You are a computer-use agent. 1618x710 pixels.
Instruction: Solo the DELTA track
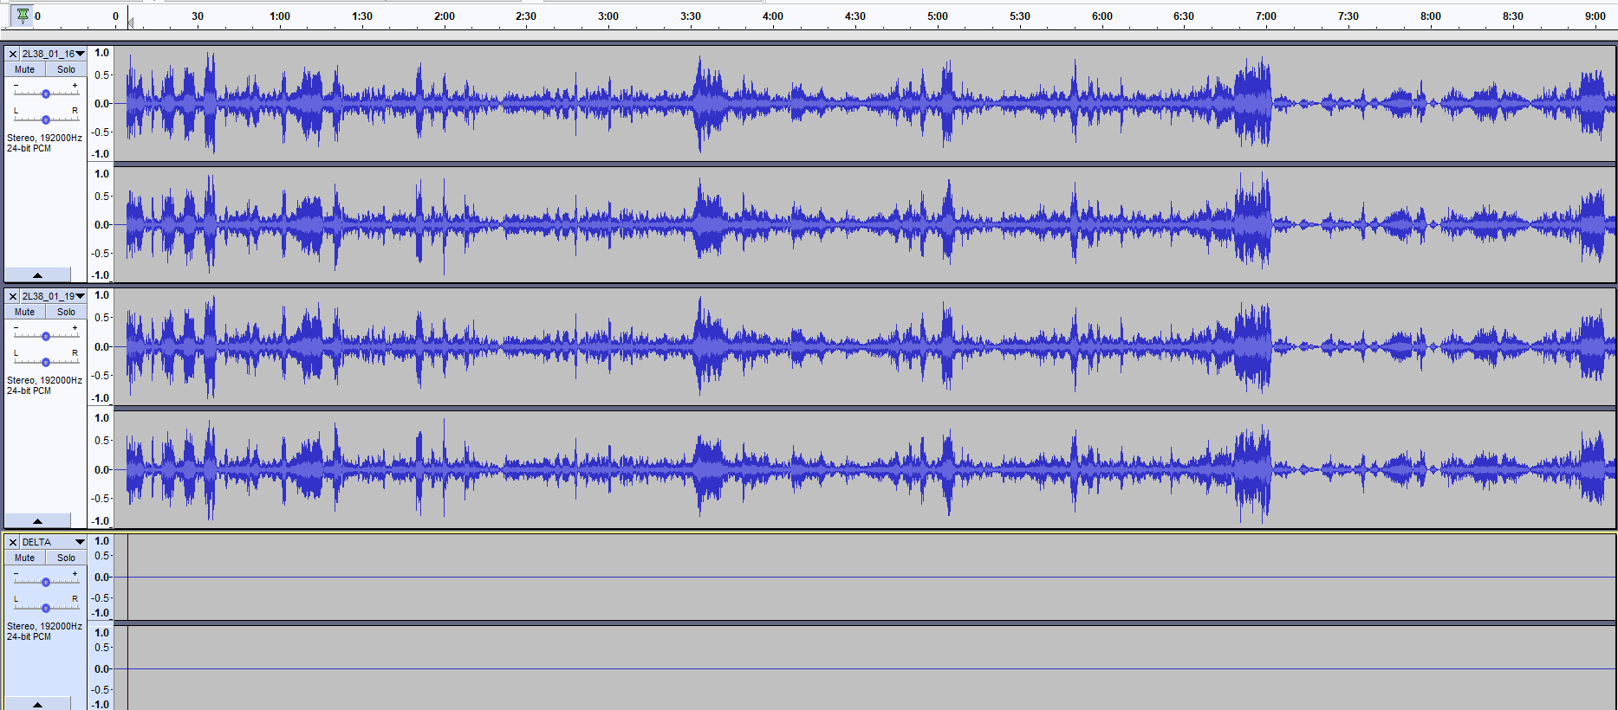(66, 558)
